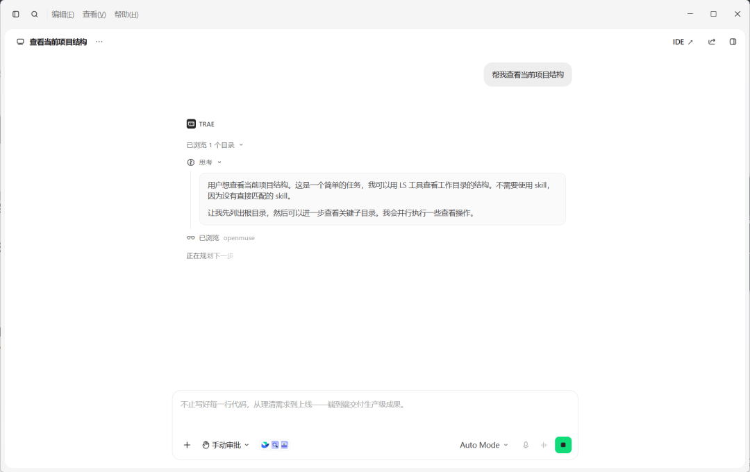
Task: Click the glasses icon next to 已浏览
Action: click(190, 237)
